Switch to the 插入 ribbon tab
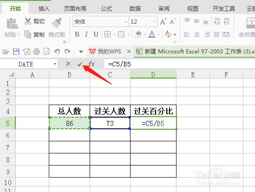This screenshot has width=255, height=192. point(44,8)
